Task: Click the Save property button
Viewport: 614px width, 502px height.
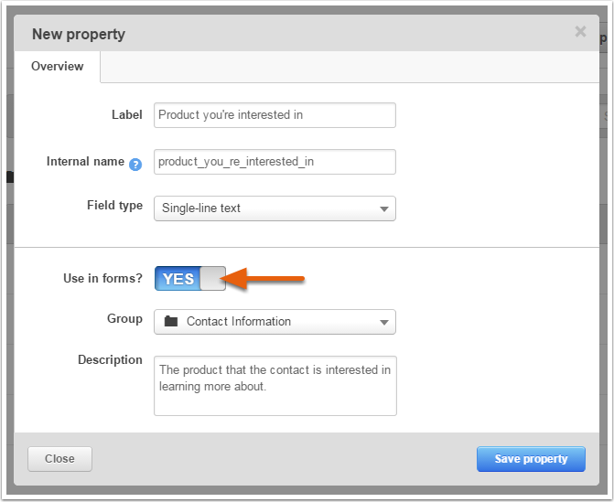Action: [x=531, y=459]
